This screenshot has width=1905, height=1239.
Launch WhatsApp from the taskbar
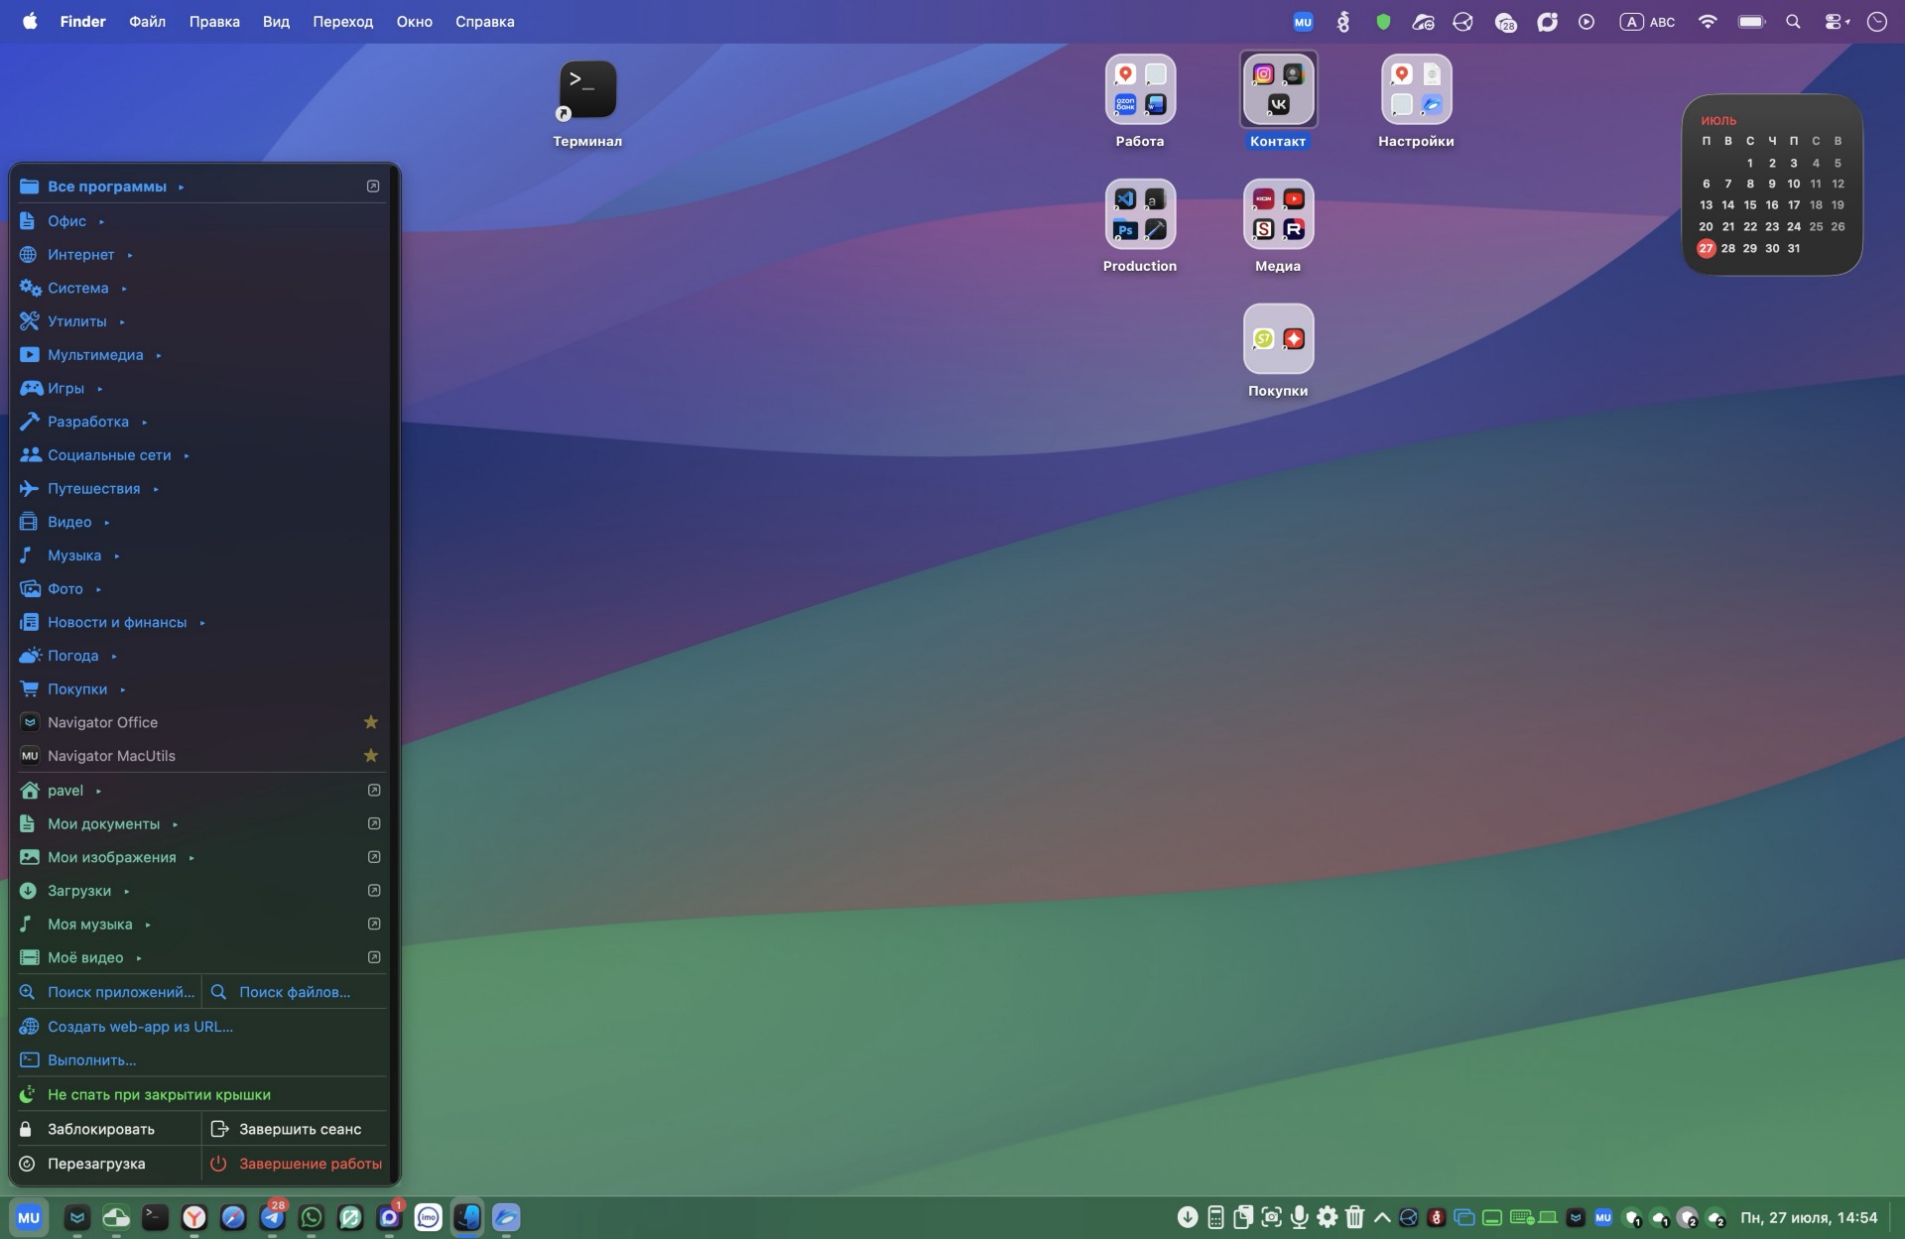[311, 1217]
